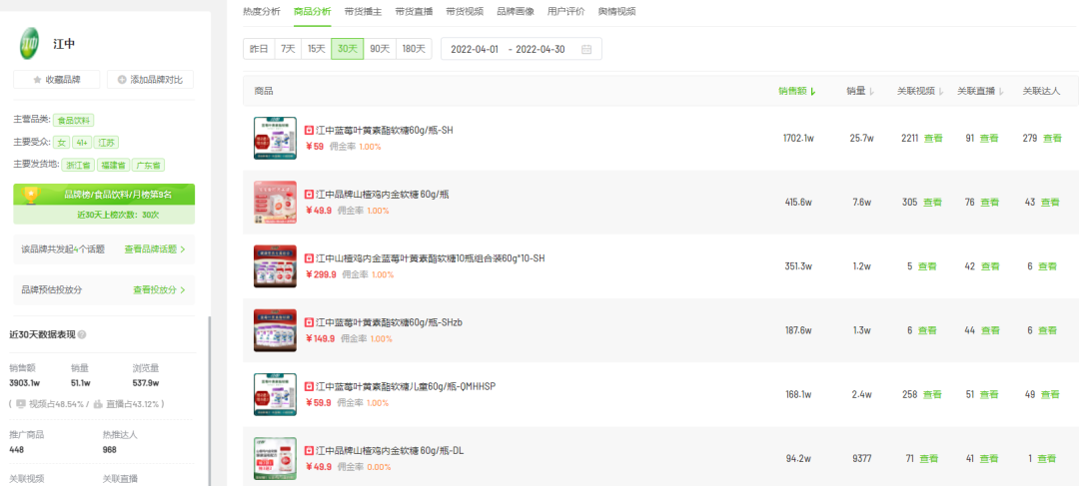Viewport: 1079px width, 486px height.
Task: Click the video share icon beside 视频占48.54%
Action: click(21, 403)
